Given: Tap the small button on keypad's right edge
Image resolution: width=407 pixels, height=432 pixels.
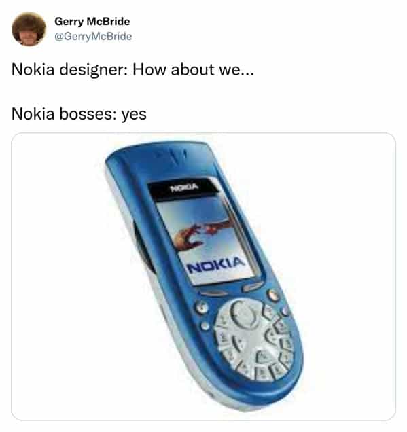Looking at the screenshot, I should pyautogui.click(x=286, y=311).
